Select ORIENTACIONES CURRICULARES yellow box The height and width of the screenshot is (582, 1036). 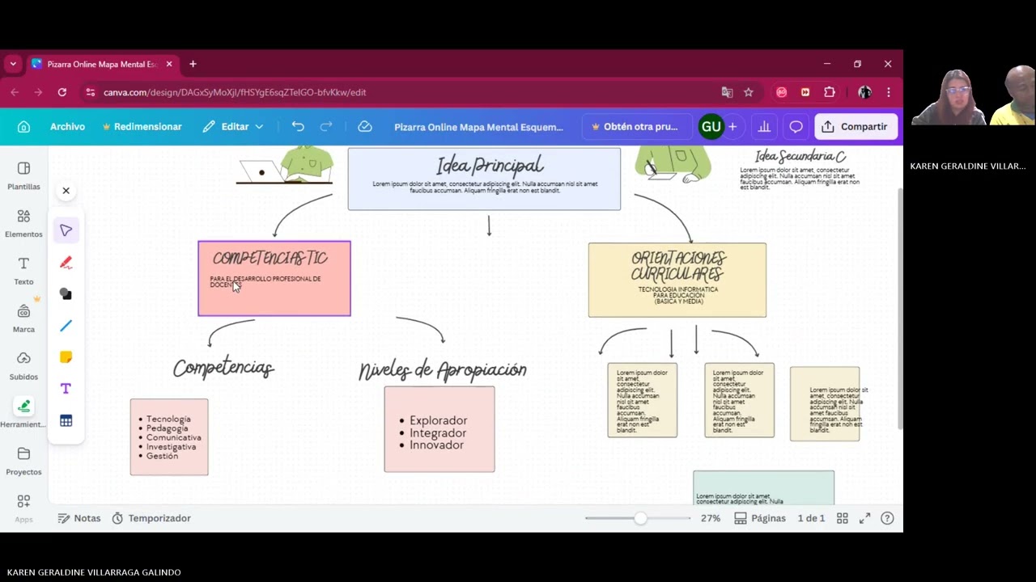click(677, 280)
